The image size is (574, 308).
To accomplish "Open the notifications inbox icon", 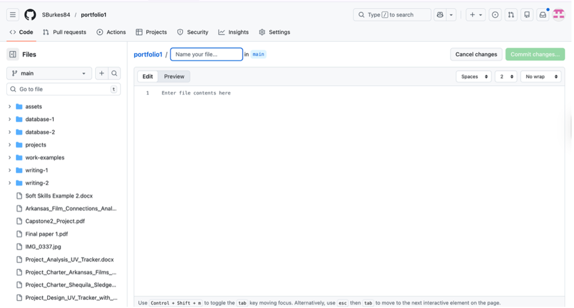I will pyautogui.click(x=542, y=14).
